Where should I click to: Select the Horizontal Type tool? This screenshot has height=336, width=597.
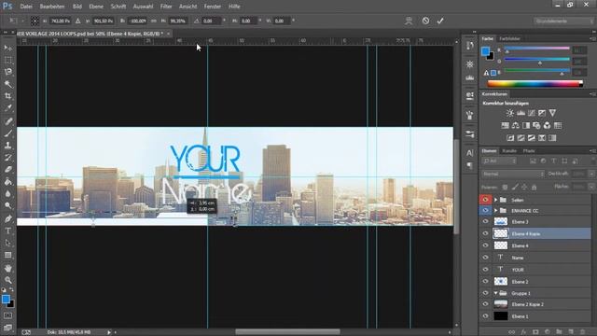(8, 231)
